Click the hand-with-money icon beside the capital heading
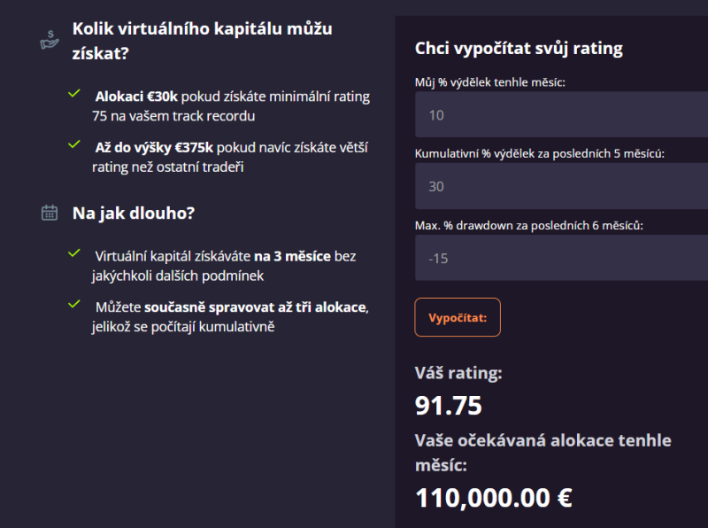 [x=50, y=39]
